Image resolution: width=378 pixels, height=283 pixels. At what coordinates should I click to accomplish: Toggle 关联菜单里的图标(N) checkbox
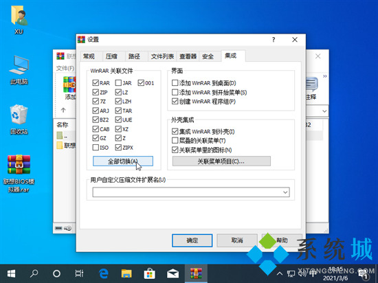click(x=175, y=150)
